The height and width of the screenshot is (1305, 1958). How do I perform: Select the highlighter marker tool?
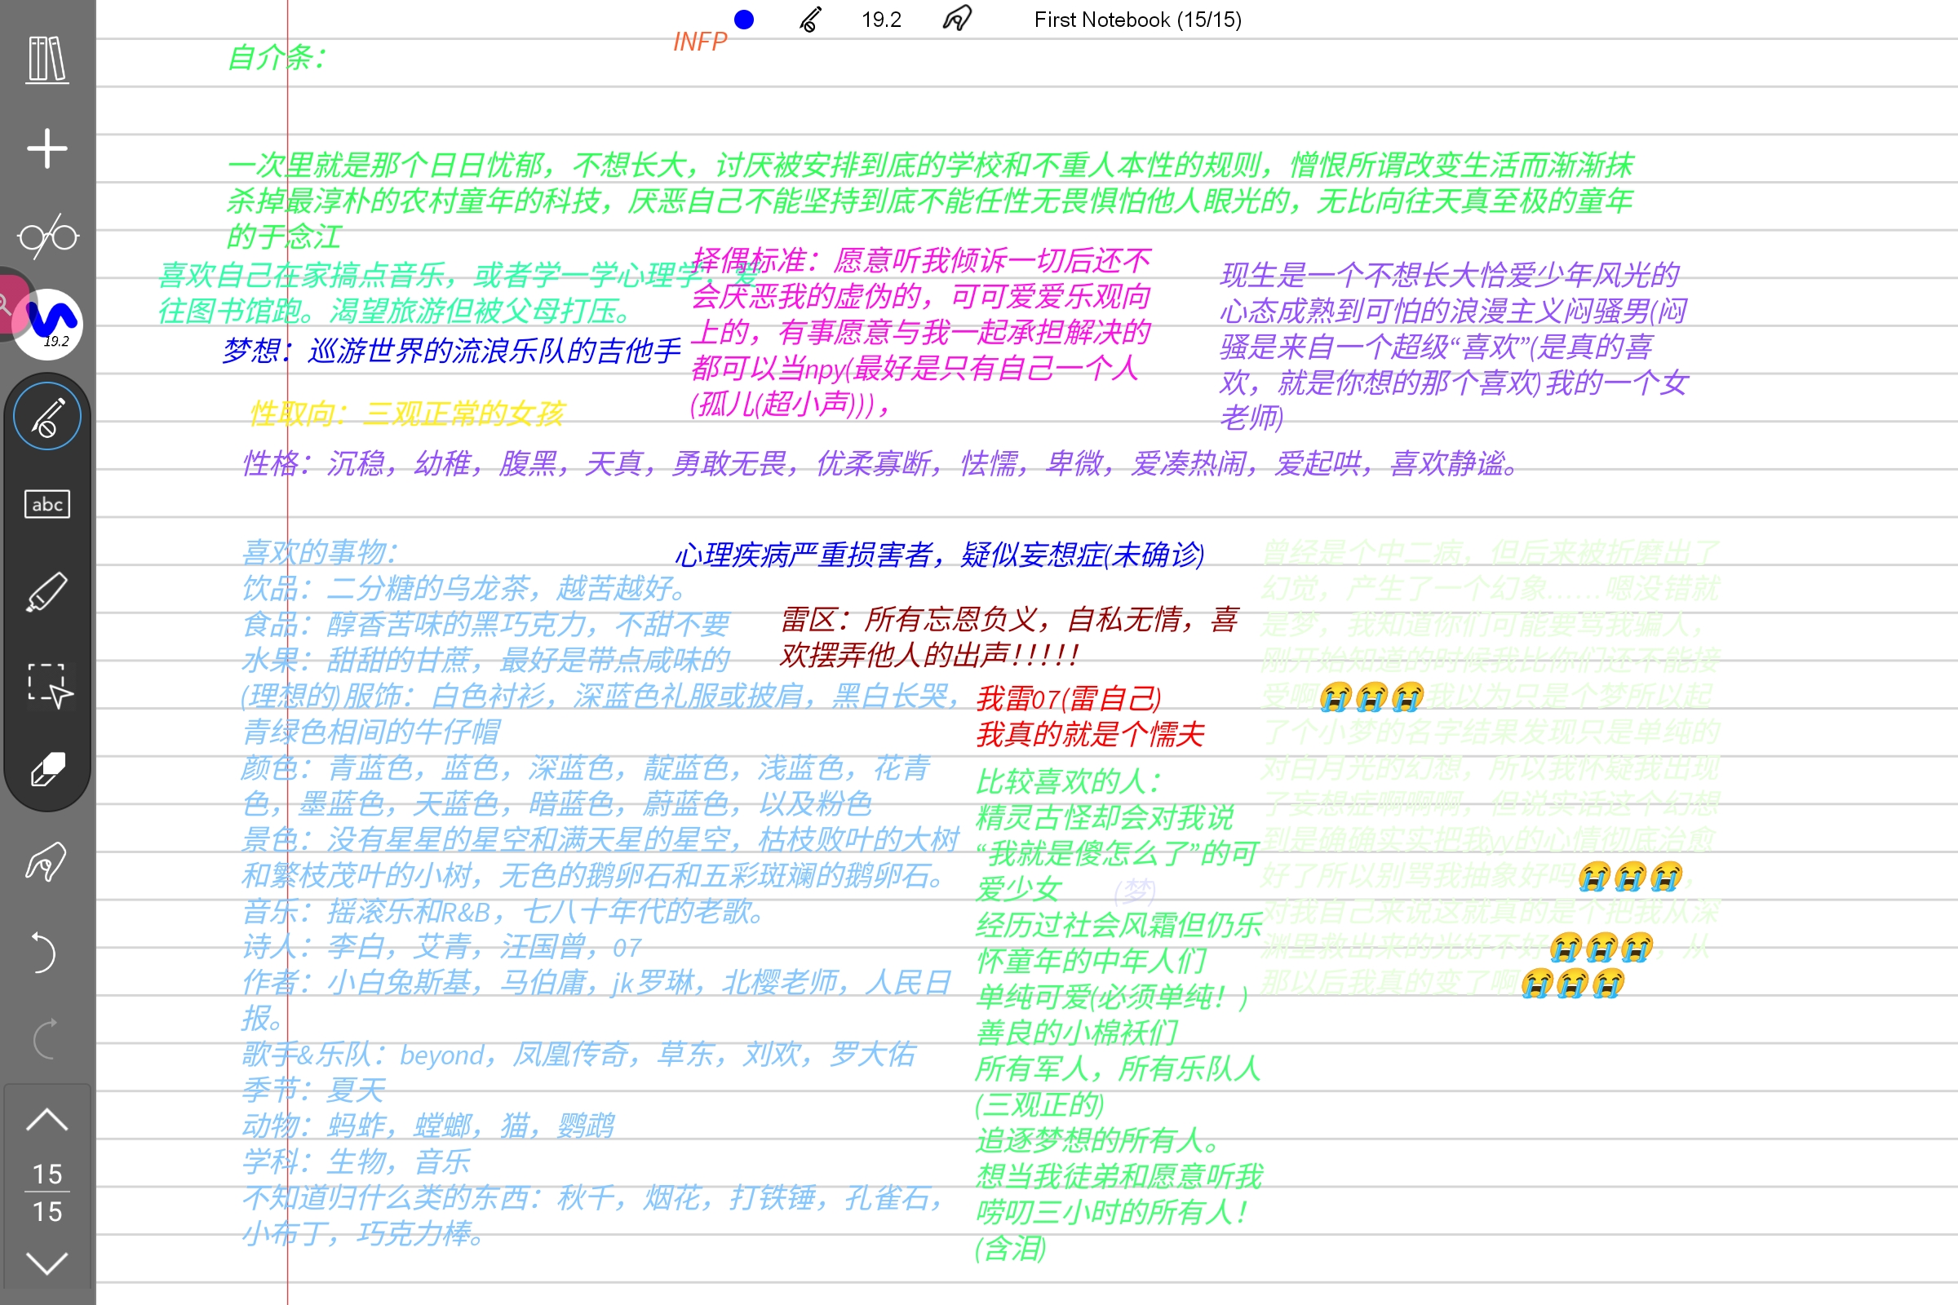coord(47,593)
